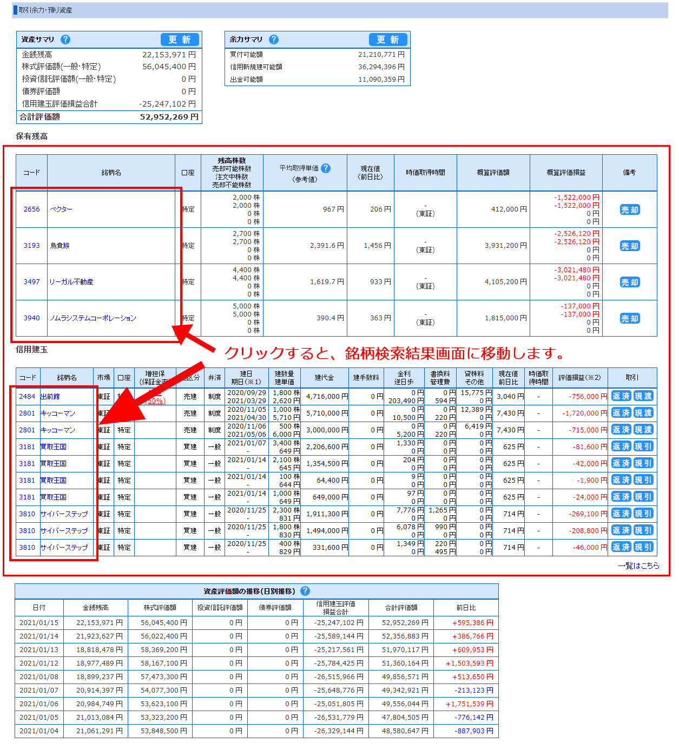
Task: Open help icon next to 資産サマリ
Action: pos(65,40)
